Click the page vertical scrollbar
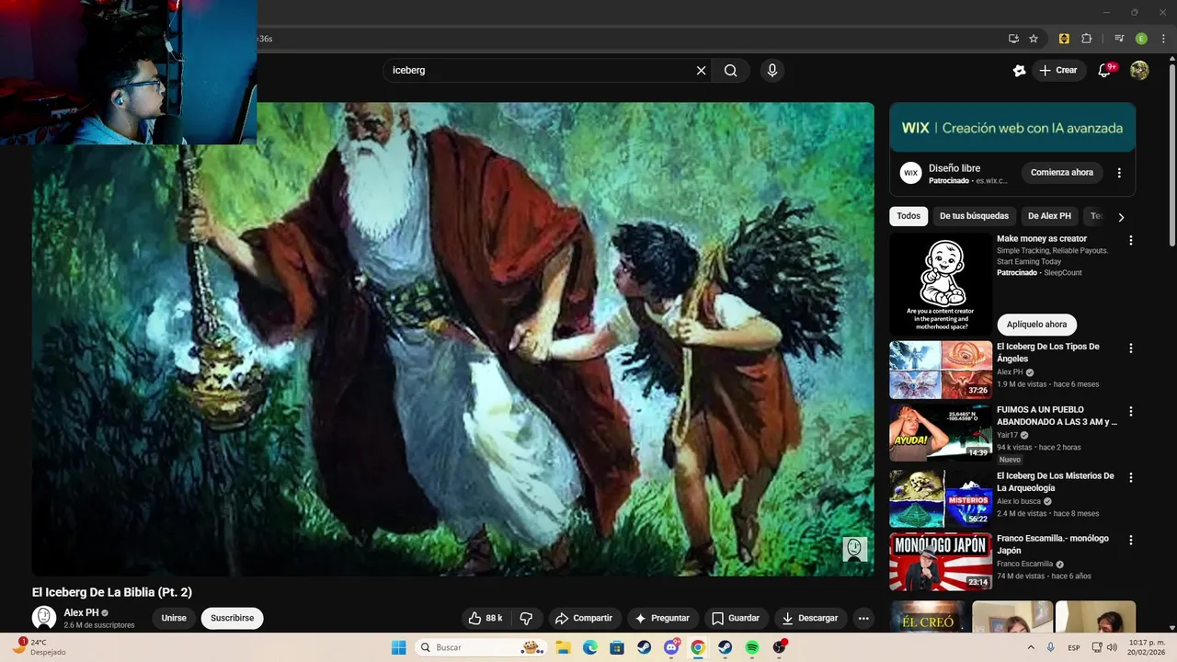1177x662 pixels. (x=1171, y=153)
